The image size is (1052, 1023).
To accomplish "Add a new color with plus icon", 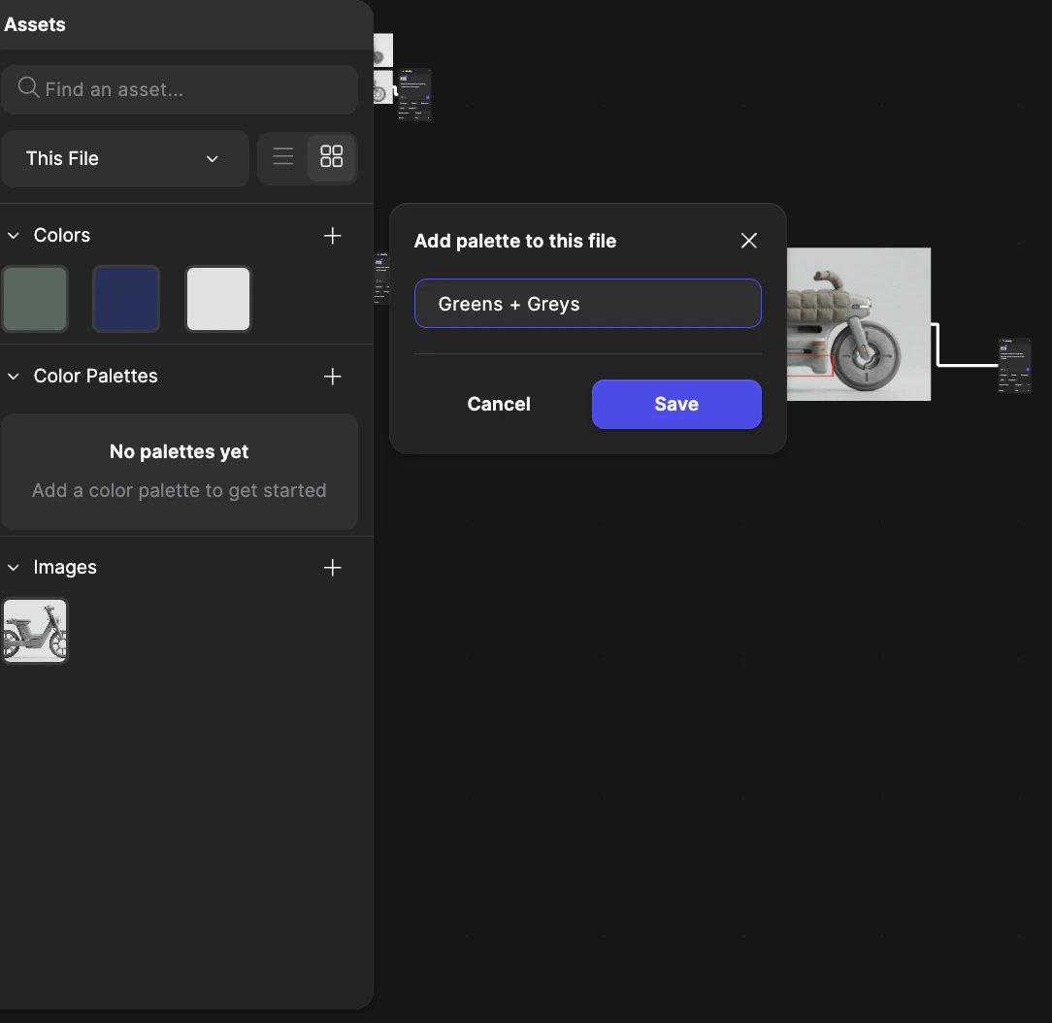I will pyautogui.click(x=332, y=236).
